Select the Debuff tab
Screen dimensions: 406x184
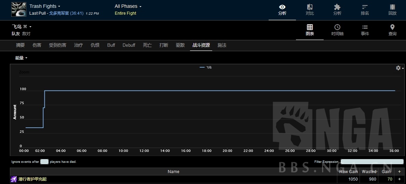click(x=129, y=45)
